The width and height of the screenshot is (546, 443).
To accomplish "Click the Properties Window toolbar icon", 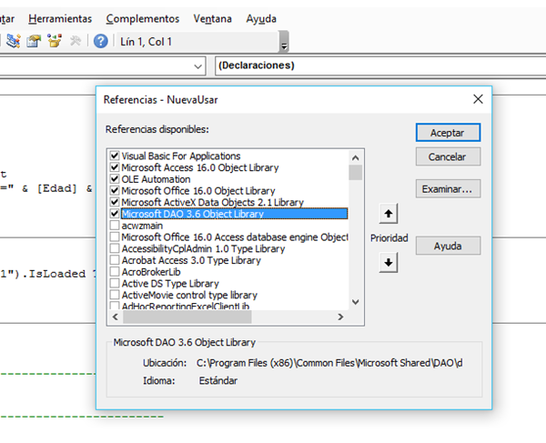I will pyautogui.click(x=34, y=41).
